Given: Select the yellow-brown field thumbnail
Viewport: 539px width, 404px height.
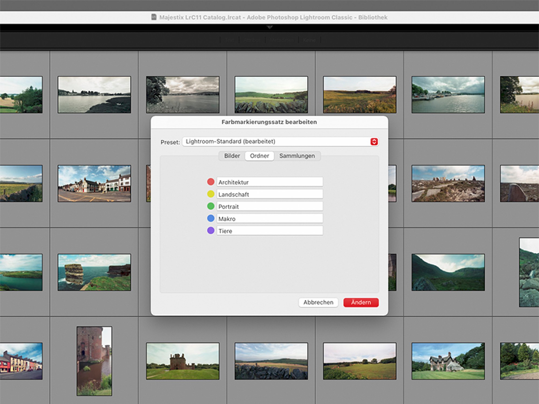Looking at the screenshot, I should [360, 95].
